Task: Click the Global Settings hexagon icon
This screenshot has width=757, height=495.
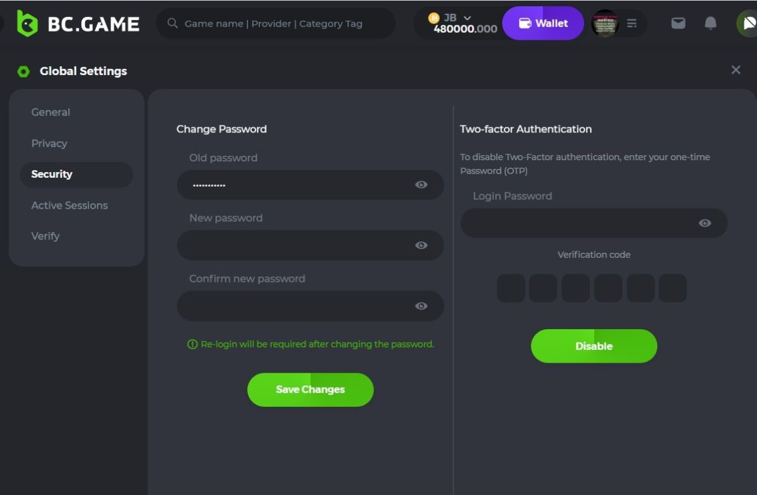Action: point(23,71)
